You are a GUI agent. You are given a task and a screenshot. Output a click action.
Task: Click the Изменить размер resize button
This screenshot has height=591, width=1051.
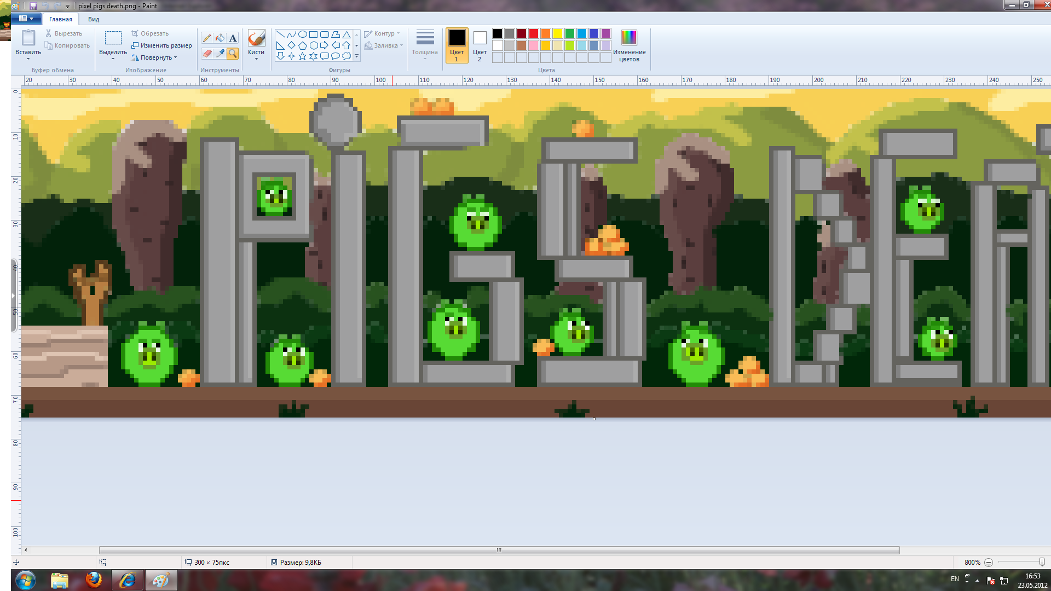point(162,45)
